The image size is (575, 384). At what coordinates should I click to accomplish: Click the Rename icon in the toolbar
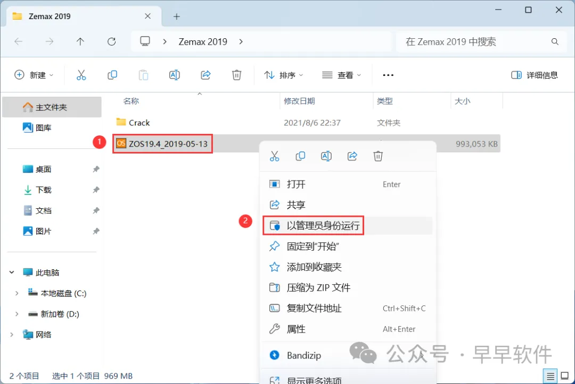pos(175,75)
